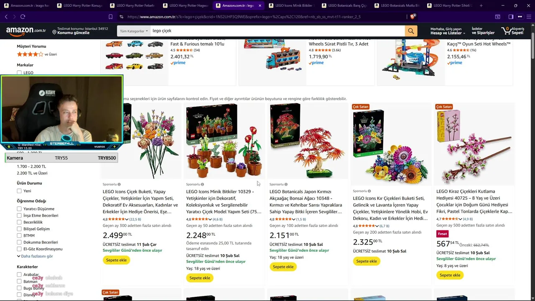535x301 pixels.
Task: Open the Tüm Kategoriler dropdown
Action: (134, 31)
